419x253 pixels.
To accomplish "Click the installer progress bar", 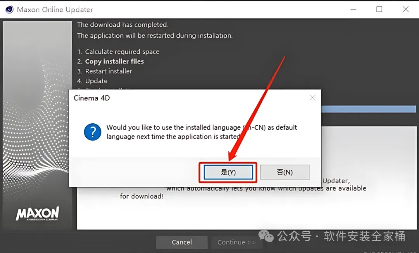I will (369, 109).
